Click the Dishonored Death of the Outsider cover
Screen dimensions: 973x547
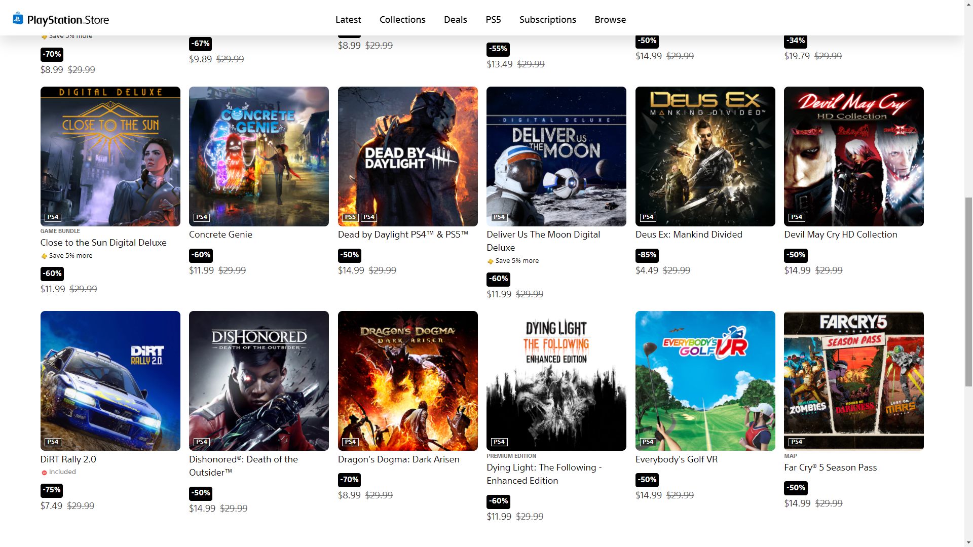coord(259,381)
